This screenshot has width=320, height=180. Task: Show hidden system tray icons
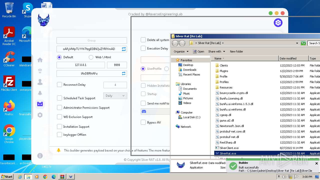click(x=279, y=177)
